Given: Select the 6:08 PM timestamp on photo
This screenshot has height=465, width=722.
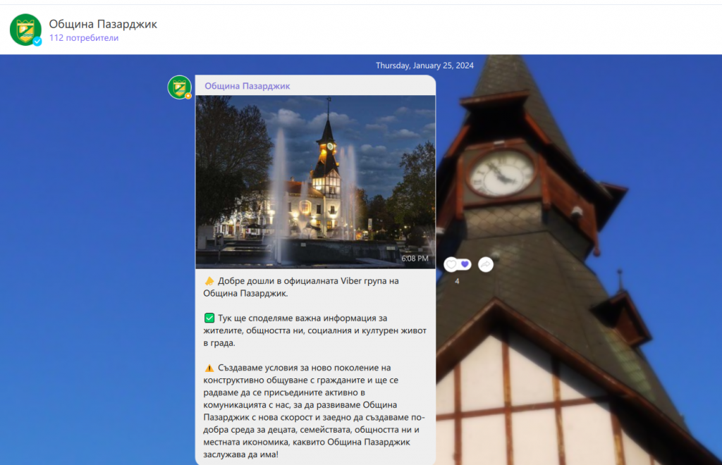Looking at the screenshot, I should coord(415,259).
